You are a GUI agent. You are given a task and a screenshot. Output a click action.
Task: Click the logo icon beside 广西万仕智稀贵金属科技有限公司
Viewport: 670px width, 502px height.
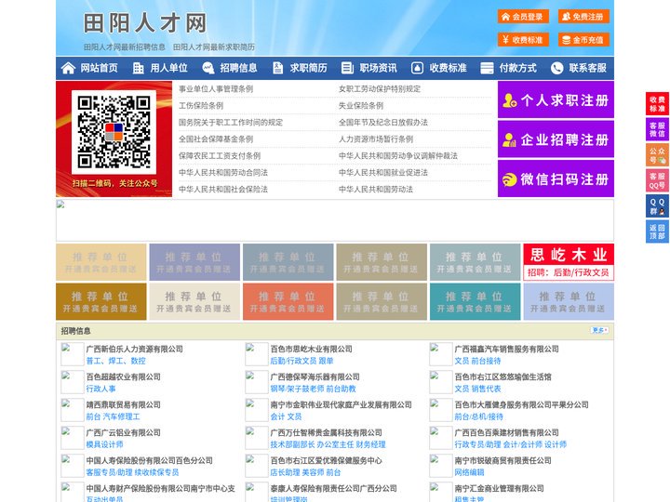point(257,438)
